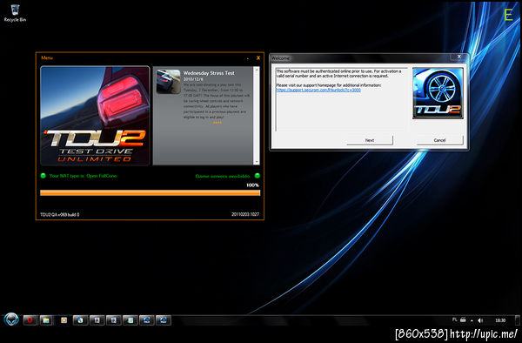Open the Recycle Bin desktop icon

pos(15,13)
